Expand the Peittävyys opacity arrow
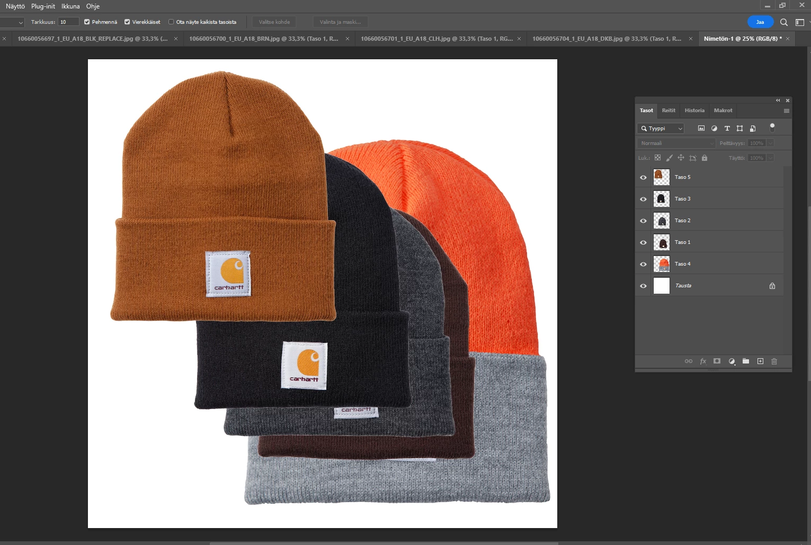 pos(770,143)
